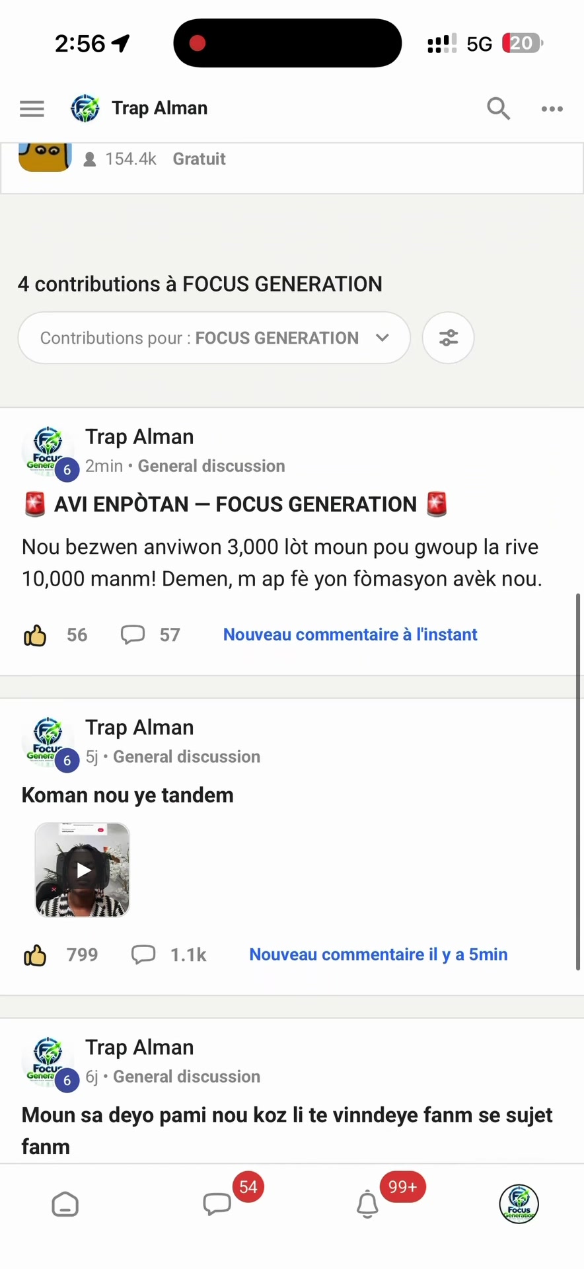Open comments on Koman nou ye tandem post
Screen dimensions: 584x1269
tap(143, 955)
